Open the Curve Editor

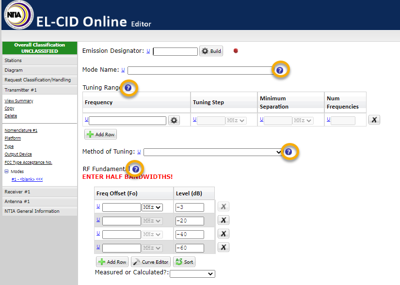151,262
